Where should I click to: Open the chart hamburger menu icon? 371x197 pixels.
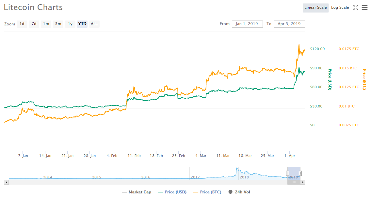pos(364,7)
